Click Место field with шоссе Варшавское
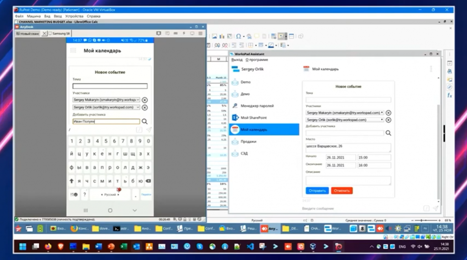467x260 pixels. pyautogui.click(x=348, y=148)
